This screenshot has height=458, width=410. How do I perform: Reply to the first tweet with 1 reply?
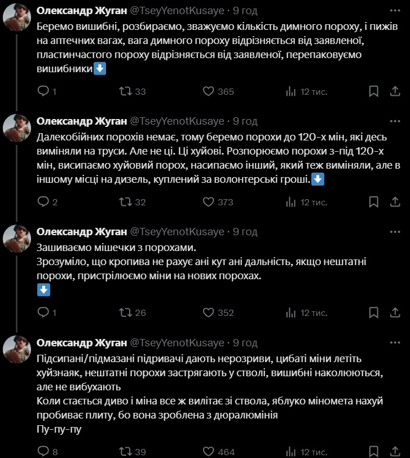43,91
